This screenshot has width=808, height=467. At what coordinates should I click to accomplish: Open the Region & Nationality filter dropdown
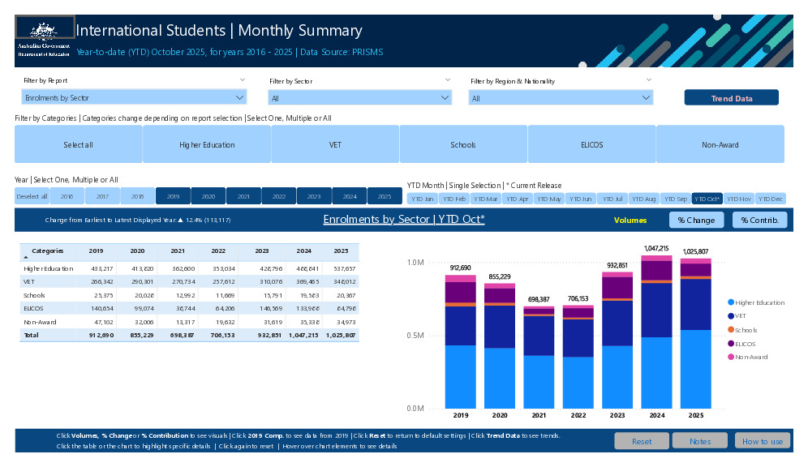point(647,96)
